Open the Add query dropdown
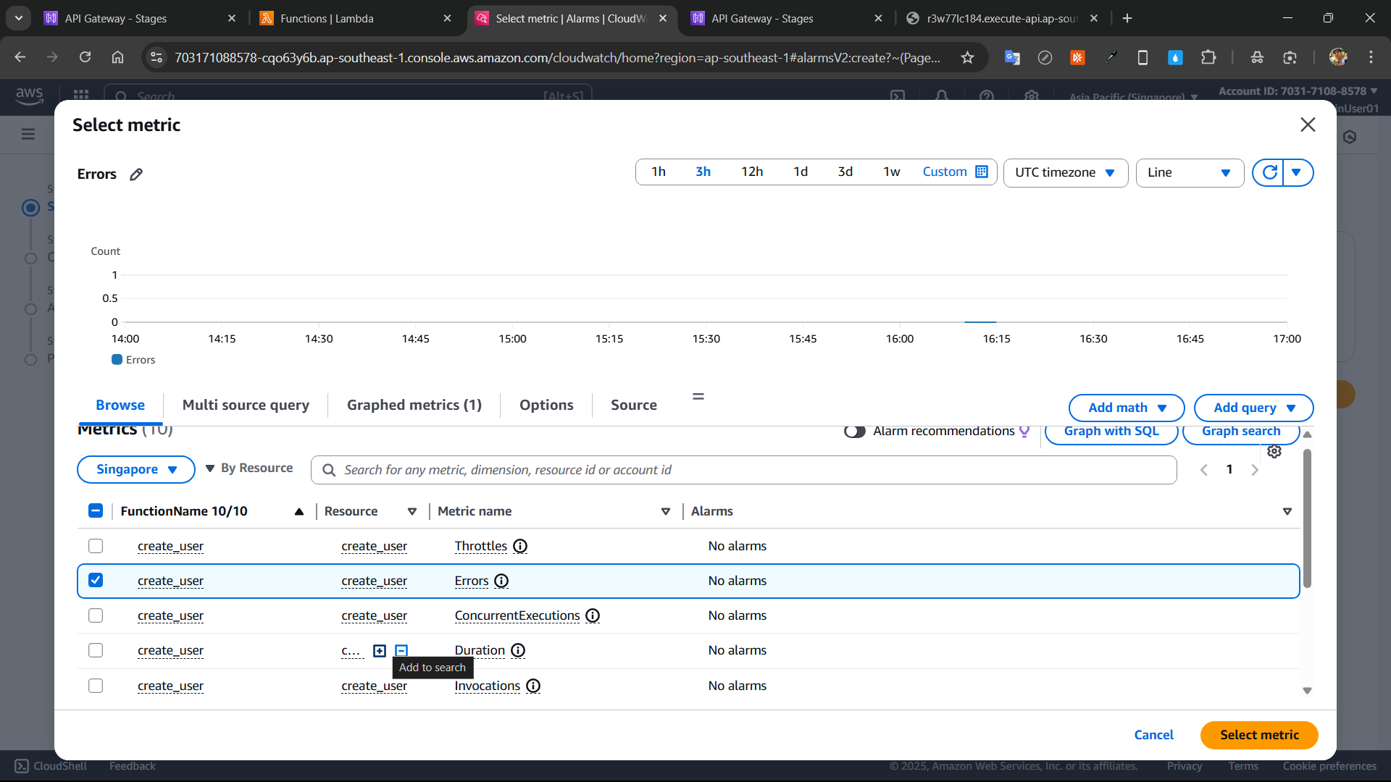Image resolution: width=1391 pixels, height=782 pixels. pos(1253,408)
